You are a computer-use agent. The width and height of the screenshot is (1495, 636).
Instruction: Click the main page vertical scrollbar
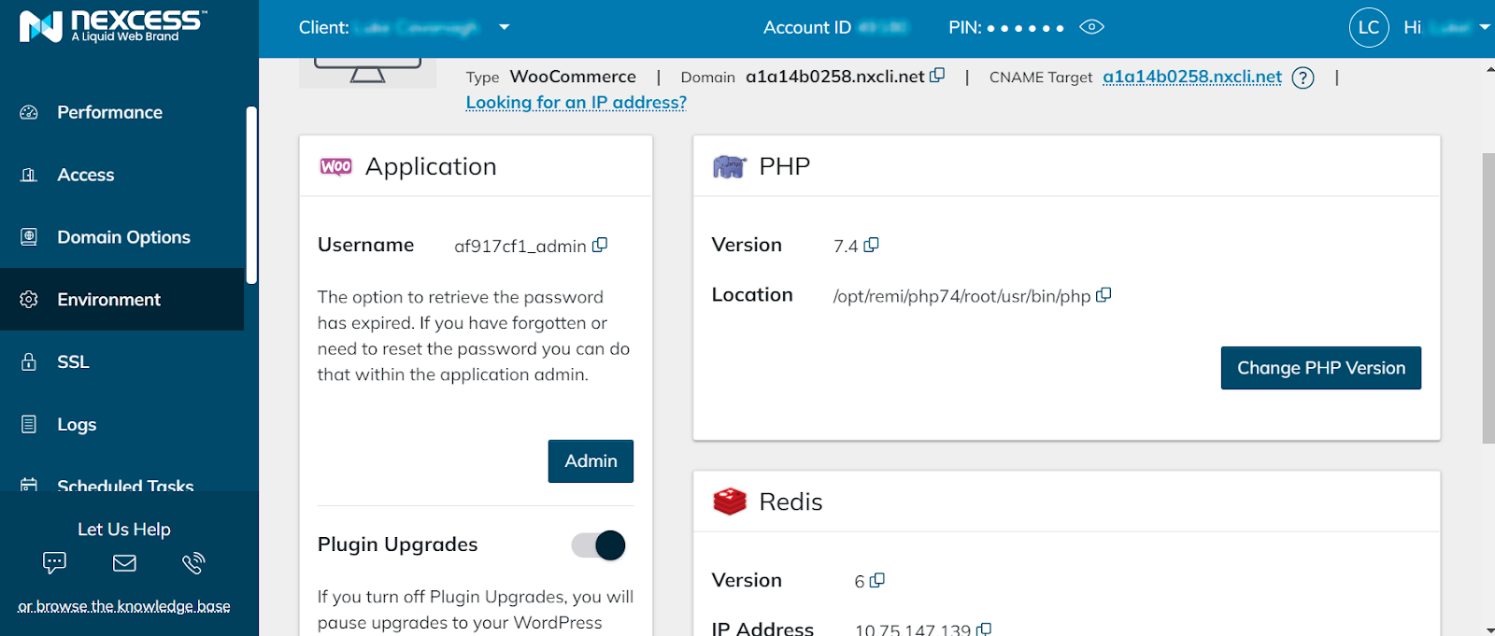(x=1488, y=299)
